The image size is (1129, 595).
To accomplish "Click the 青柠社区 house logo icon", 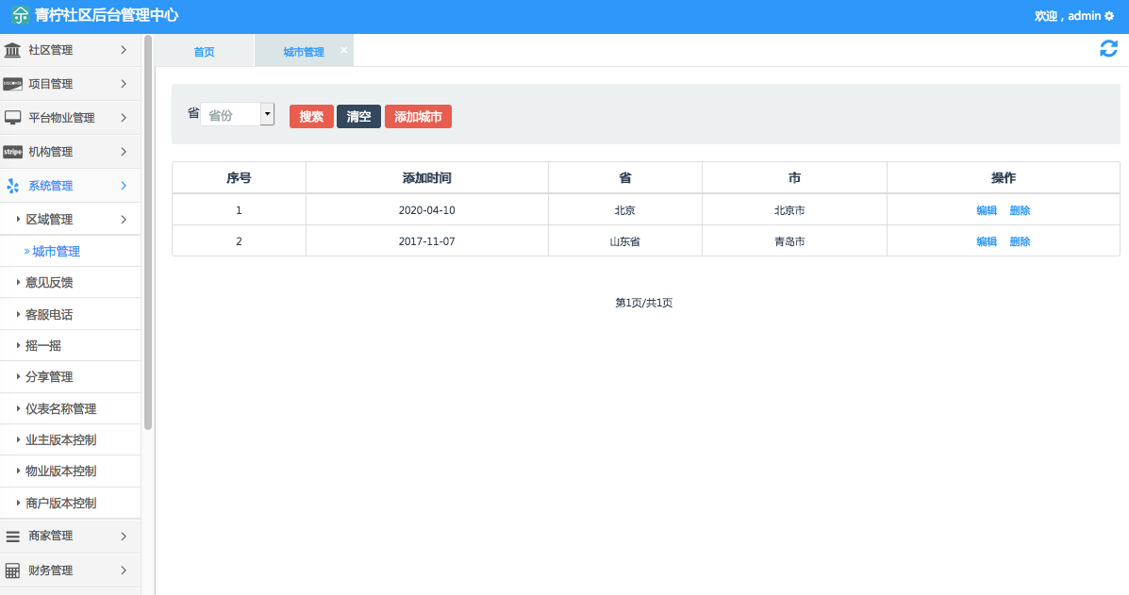I will point(20,15).
